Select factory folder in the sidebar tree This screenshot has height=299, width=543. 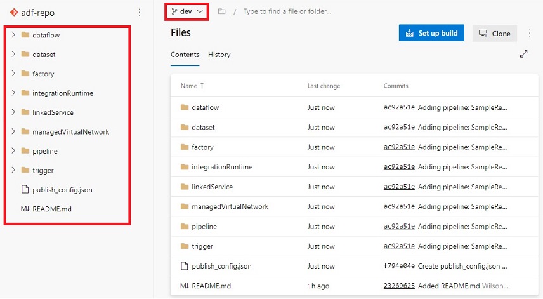pyautogui.click(x=43, y=74)
